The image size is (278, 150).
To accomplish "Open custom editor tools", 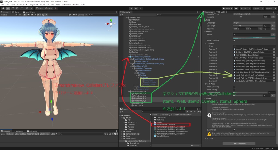I will (31, 8).
